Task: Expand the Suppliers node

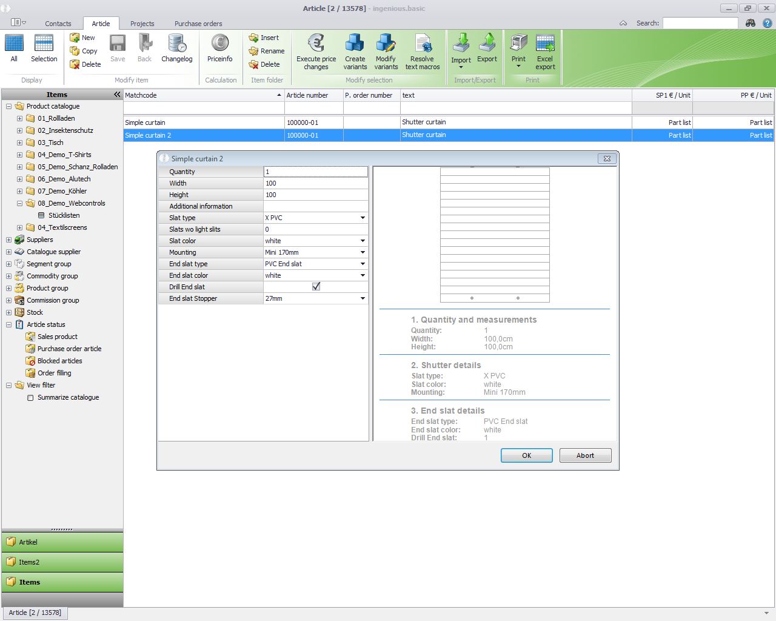Action: click(8, 240)
